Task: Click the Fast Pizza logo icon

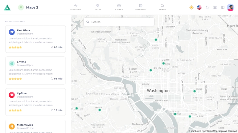Action: coord(12,32)
